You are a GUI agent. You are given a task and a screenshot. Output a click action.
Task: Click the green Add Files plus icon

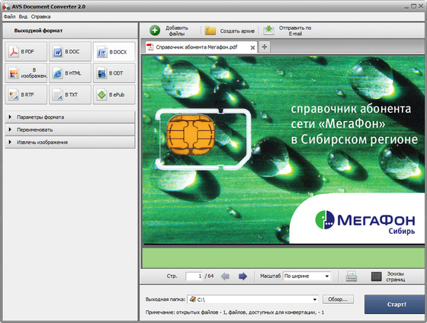click(x=155, y=30)
